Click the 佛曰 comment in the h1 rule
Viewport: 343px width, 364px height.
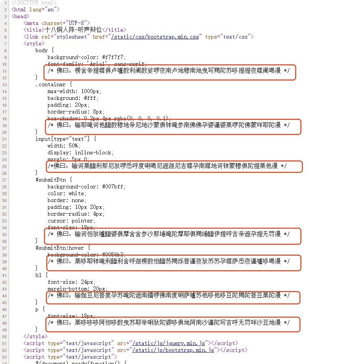coord(168,296)
